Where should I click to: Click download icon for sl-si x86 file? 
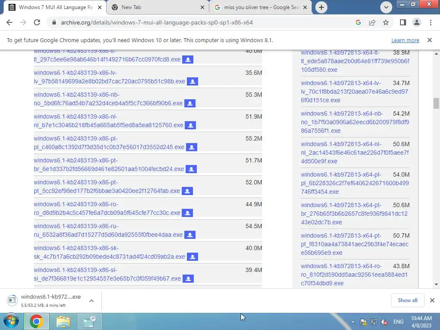click(188, 278)
